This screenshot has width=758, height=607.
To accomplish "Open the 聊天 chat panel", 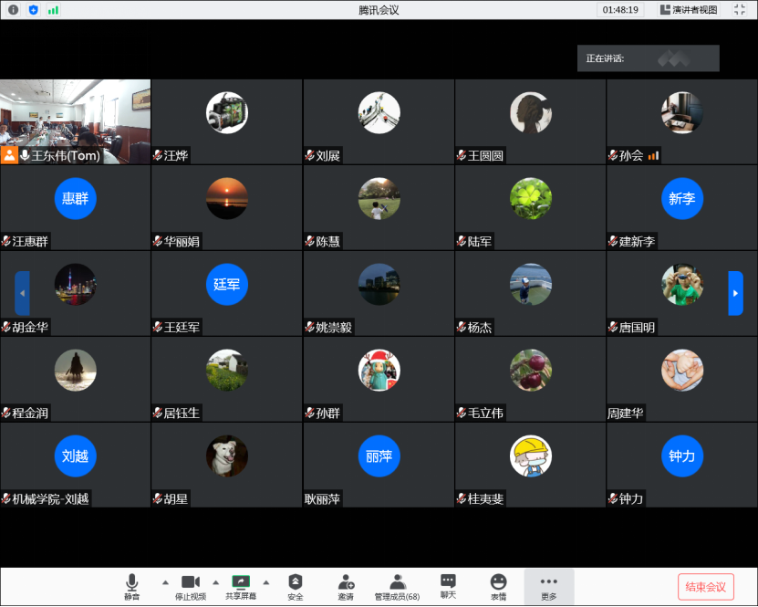I will point(448,586).
